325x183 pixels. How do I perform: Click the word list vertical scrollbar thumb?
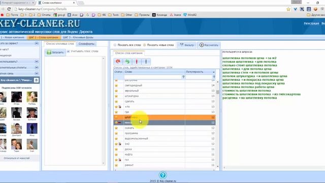coord(217,92)
